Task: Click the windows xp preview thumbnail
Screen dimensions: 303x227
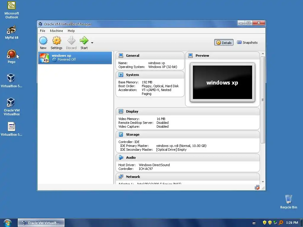Action: pos(223,82)
